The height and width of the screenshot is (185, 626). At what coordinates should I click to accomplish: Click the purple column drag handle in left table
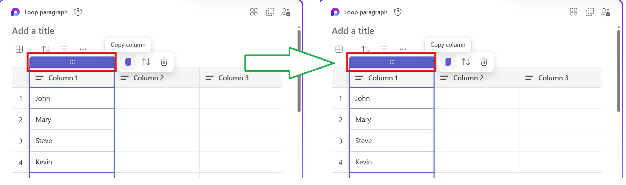coord(72,62)
